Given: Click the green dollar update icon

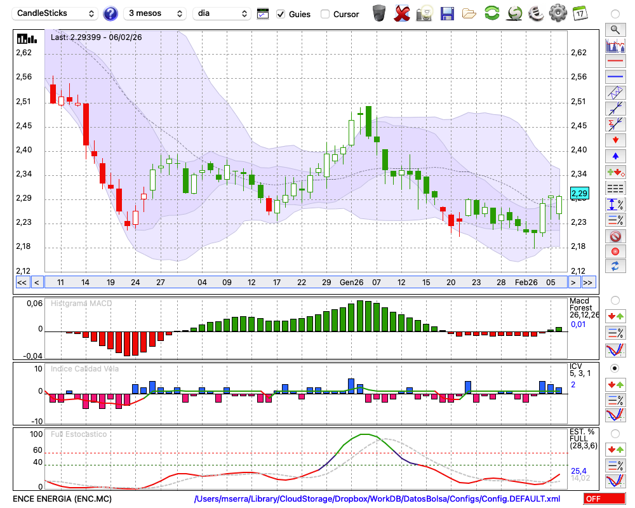Looking at the screenshot, I should 514,13.
